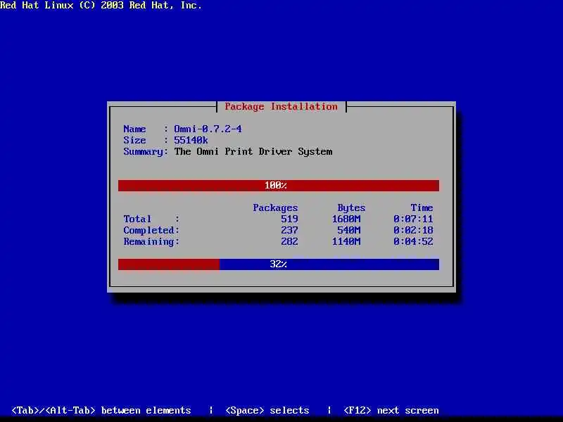Screen dimensions: 563x422
Task: Click the Completed row label
Action: coord(151,231)
